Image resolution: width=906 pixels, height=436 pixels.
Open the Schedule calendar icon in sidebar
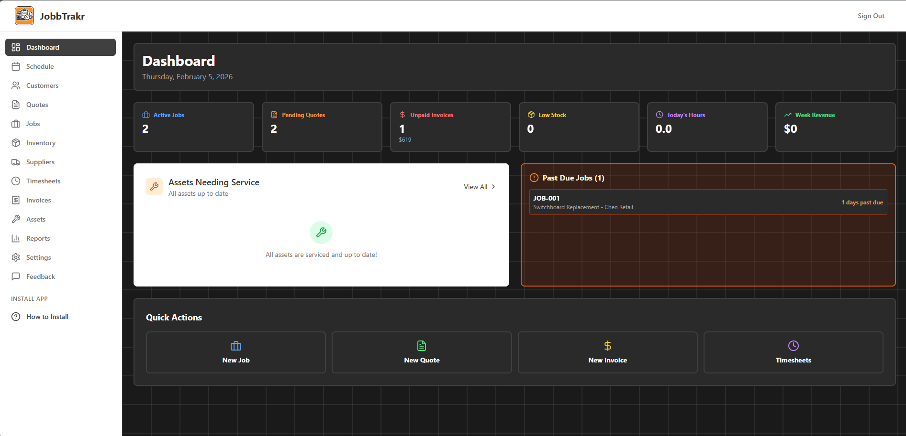click(x=16, y=66)
